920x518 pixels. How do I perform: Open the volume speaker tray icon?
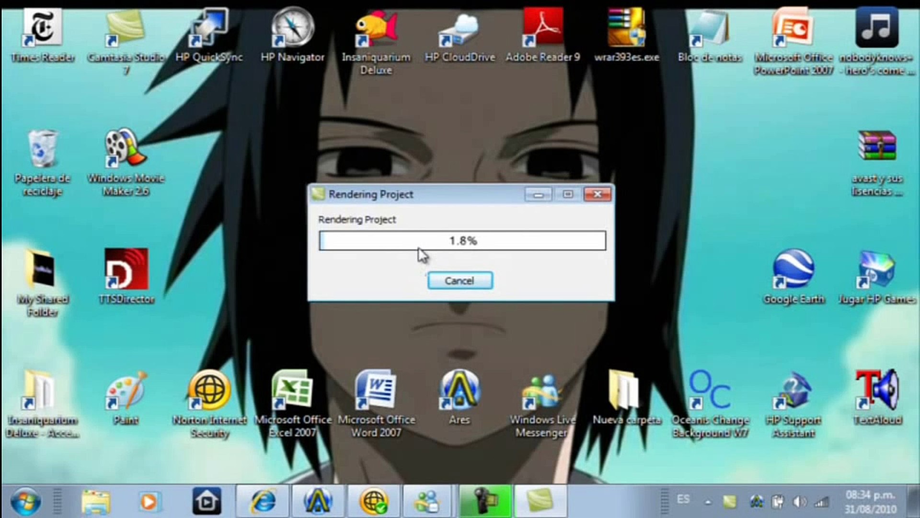pyautogui.click(x=800, y=502)
